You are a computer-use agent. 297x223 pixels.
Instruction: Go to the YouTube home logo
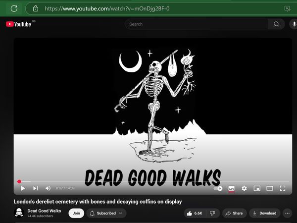coord(19,24)
